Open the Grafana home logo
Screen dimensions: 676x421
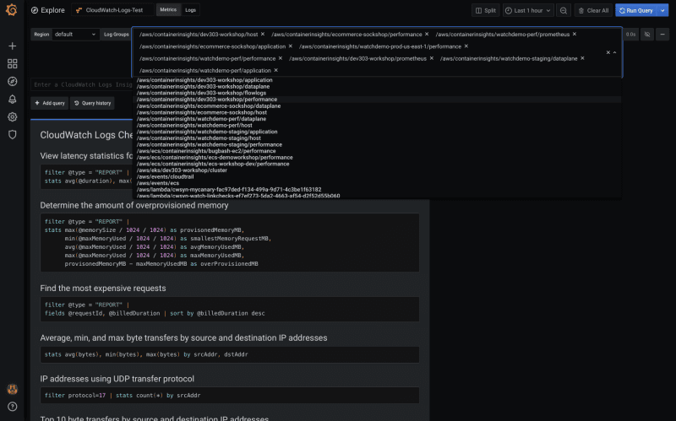point(12,10)
